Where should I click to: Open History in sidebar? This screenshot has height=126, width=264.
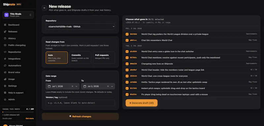(12, 38)
